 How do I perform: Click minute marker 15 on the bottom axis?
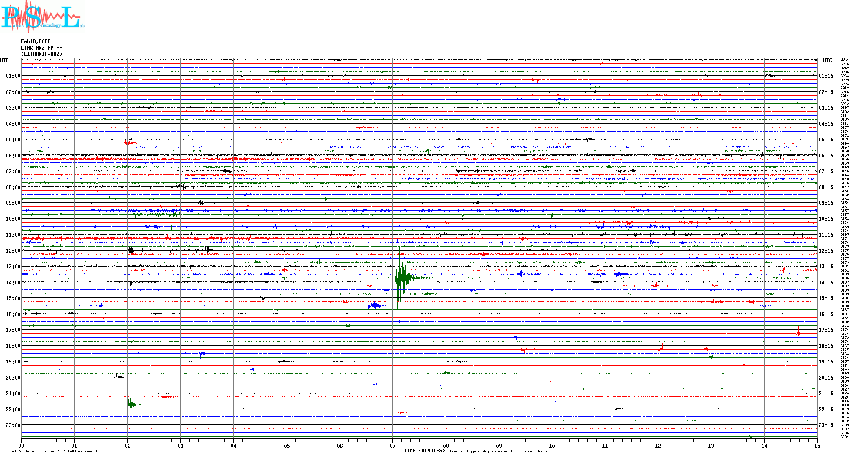point(817,446)
